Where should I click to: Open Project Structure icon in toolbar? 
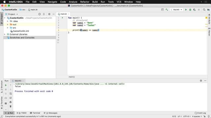(208, 10)
